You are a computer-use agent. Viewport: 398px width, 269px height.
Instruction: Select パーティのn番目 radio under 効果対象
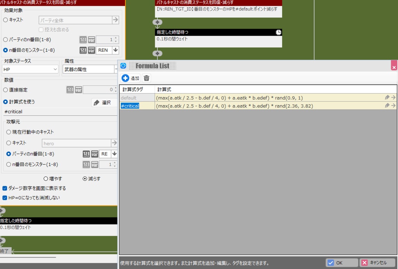5,40
